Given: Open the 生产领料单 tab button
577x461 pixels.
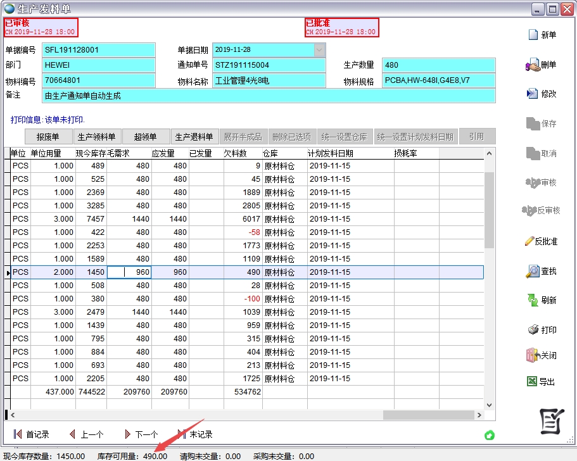Looking at the screenshot, I should [96, 137].
